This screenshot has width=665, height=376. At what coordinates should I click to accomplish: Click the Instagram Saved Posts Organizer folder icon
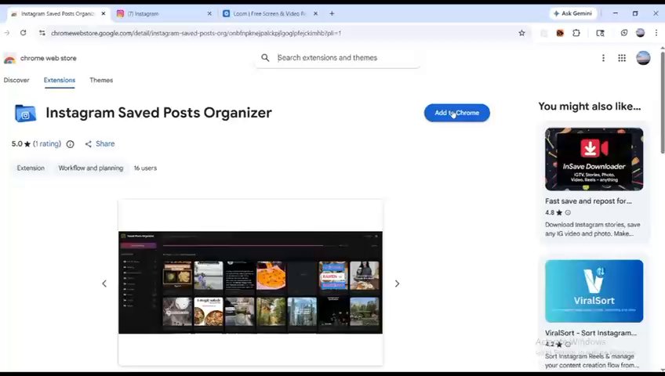(25, 113)
